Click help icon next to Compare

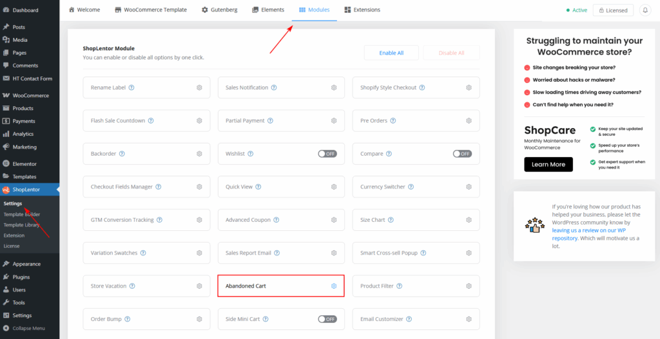pos(389,154)
